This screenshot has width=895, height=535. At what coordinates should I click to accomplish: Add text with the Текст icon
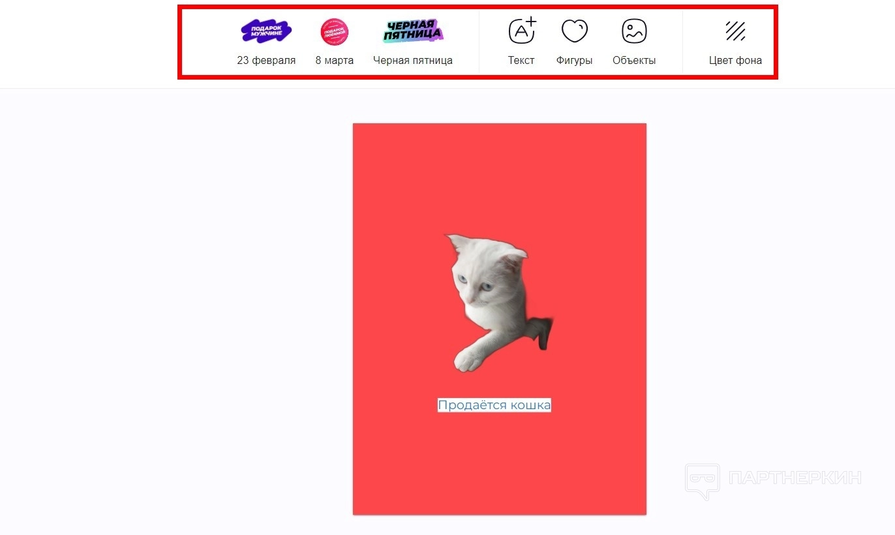[x=522, y=30]
